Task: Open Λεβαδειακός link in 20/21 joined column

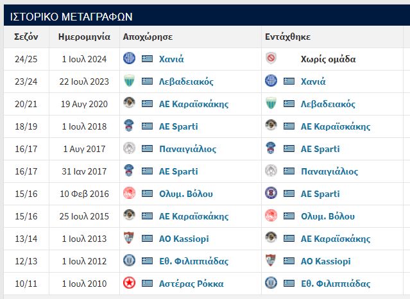Action: pyautogui.click(x=328, y=104)
